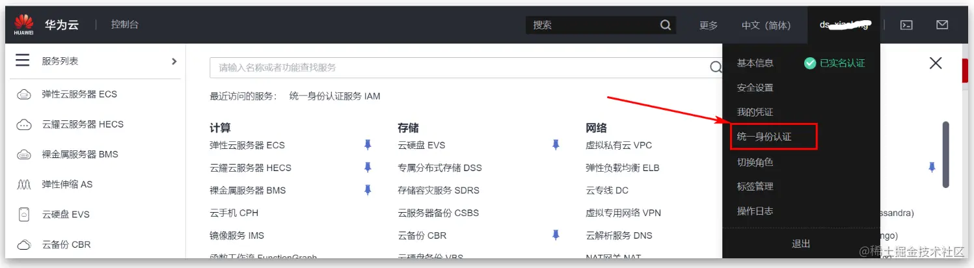Expand the 服务列表 chevron arrow
The width and height of the screenshot is (974, 268).
coord(174,61)
